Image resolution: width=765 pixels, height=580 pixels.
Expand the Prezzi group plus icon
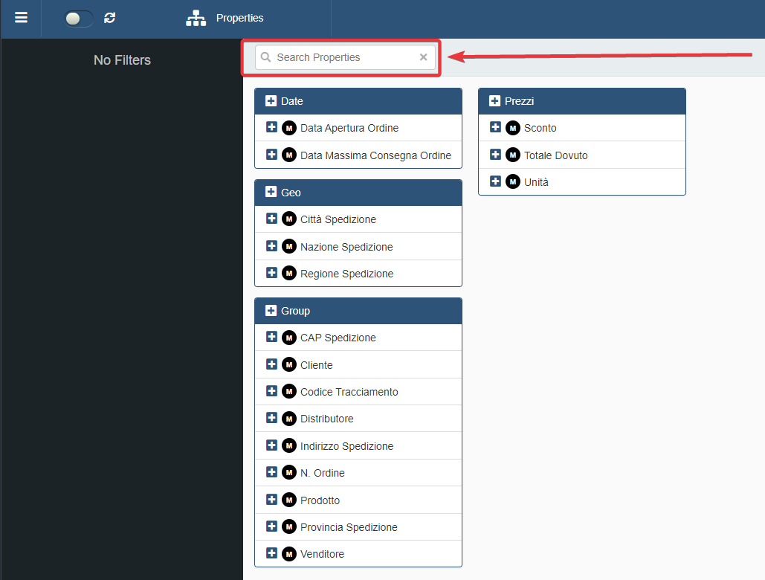tap(495, 101)
